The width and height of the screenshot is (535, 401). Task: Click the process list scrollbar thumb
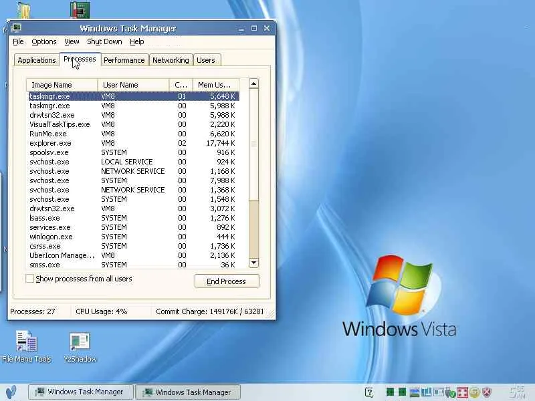pos(253,144)
